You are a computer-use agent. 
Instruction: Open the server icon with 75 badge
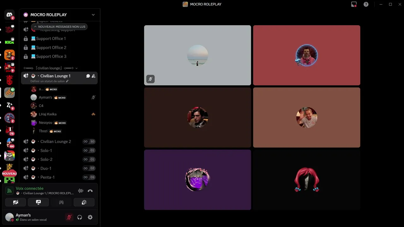point(9,130)
